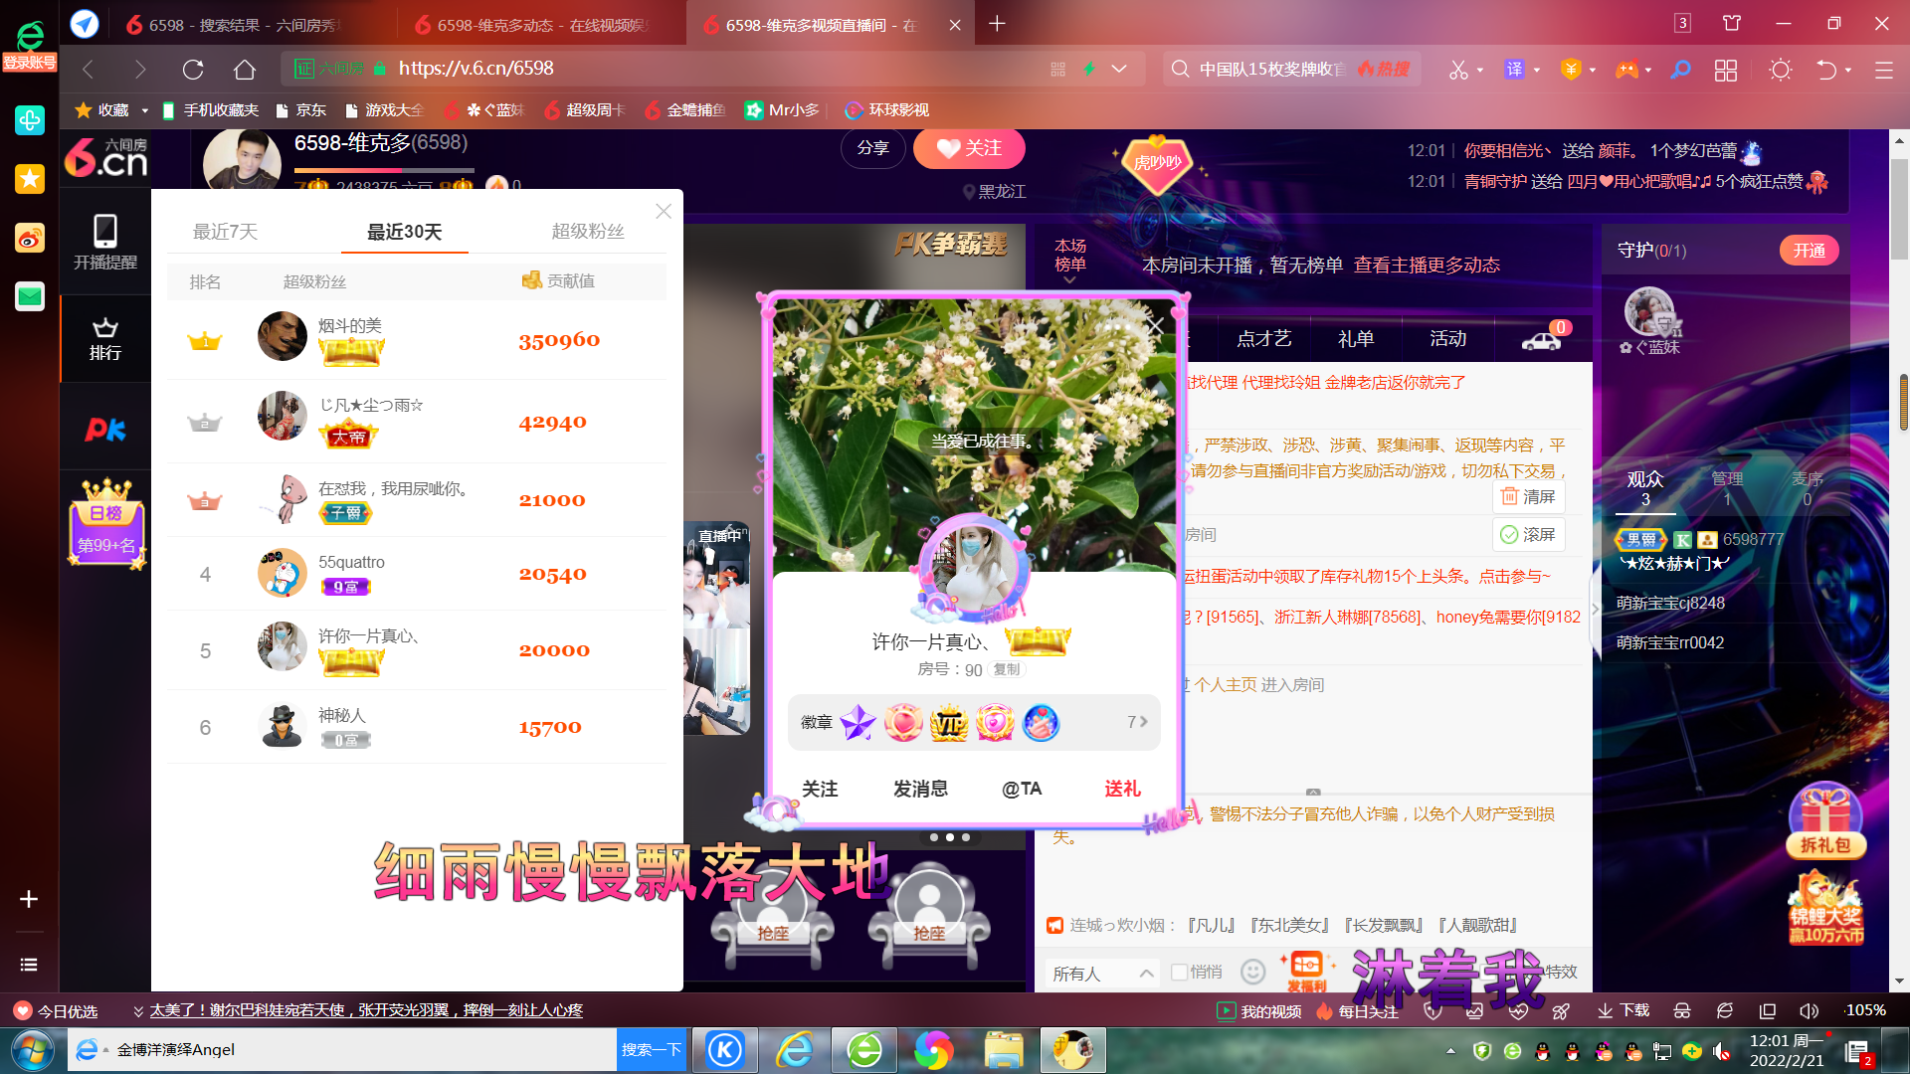Viewport: 1910px width, 1074px height.
Task: Click the 搜索一下 taskbar search button
Action: (x=652, y=1049)
